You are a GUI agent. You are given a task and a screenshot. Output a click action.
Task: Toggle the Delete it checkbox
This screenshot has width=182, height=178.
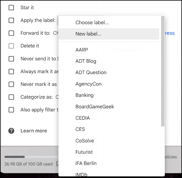(11, 46)
